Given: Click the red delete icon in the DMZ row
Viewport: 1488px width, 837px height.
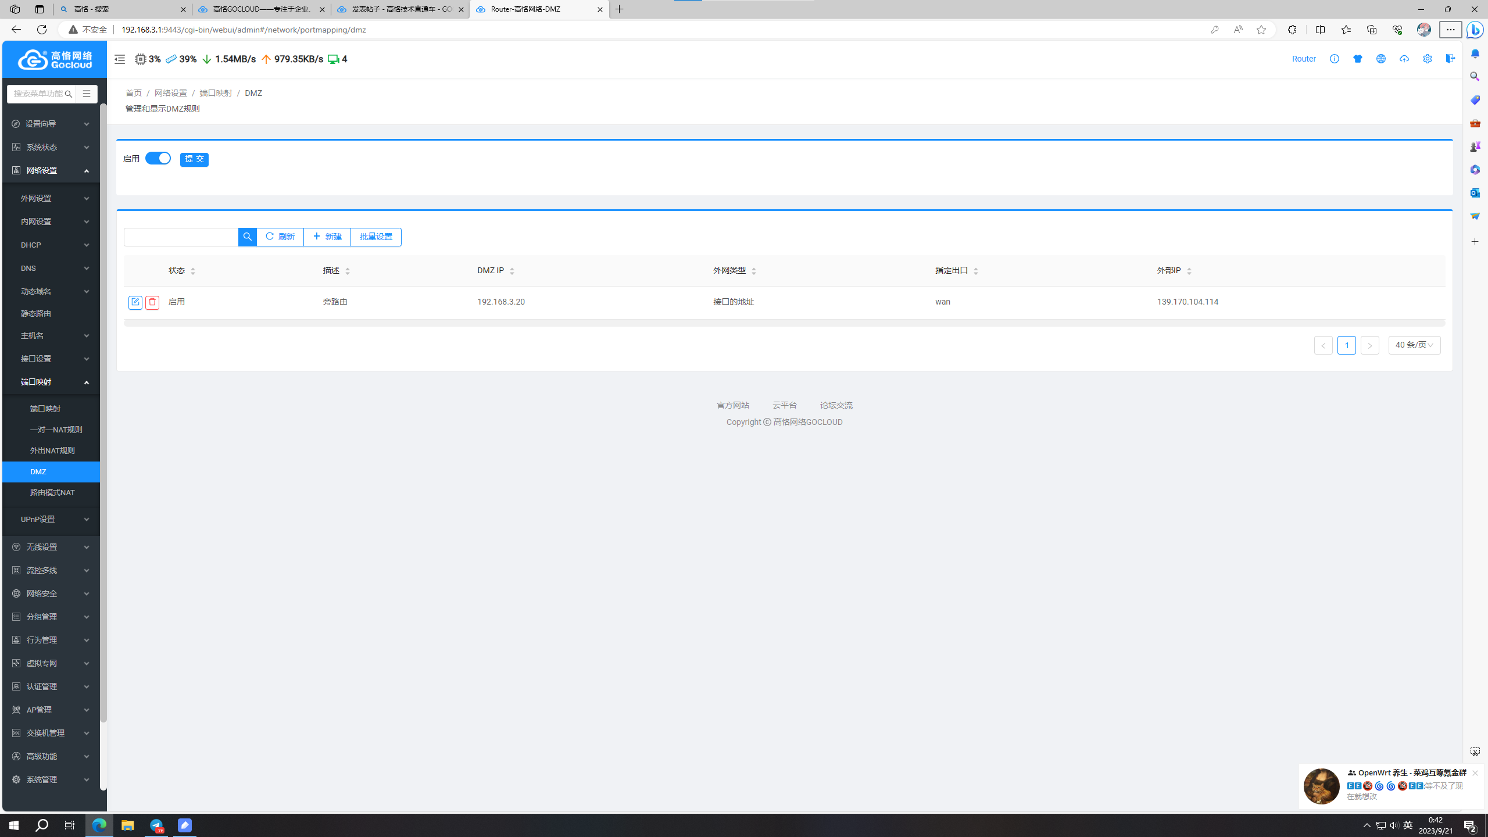Looking at the screenshot, I should click(x=152, y=302).
